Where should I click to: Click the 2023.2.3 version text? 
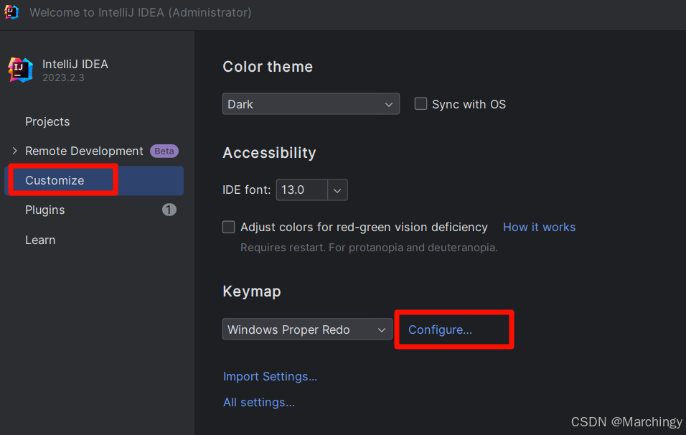coord(63,78)
